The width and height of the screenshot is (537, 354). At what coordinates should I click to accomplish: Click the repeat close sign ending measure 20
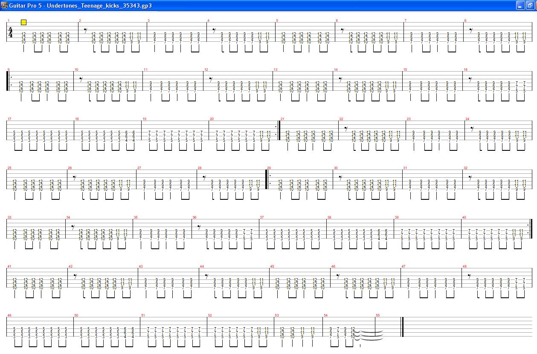coord(277,130)
